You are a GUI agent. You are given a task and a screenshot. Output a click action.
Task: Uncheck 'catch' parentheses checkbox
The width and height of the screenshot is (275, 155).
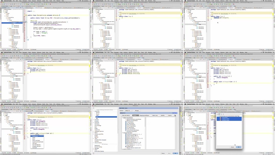point(126,129)
